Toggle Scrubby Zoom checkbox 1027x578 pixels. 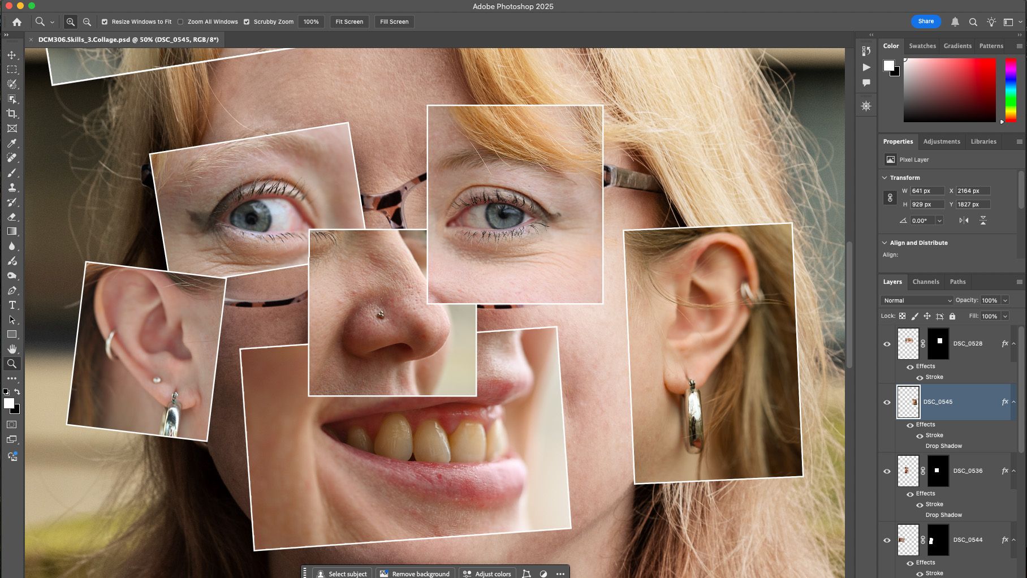point(247,21)
